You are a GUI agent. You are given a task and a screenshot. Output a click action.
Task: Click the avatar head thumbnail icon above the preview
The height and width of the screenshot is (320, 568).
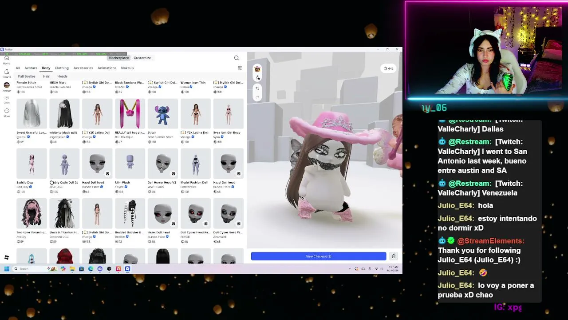(257, 69)
